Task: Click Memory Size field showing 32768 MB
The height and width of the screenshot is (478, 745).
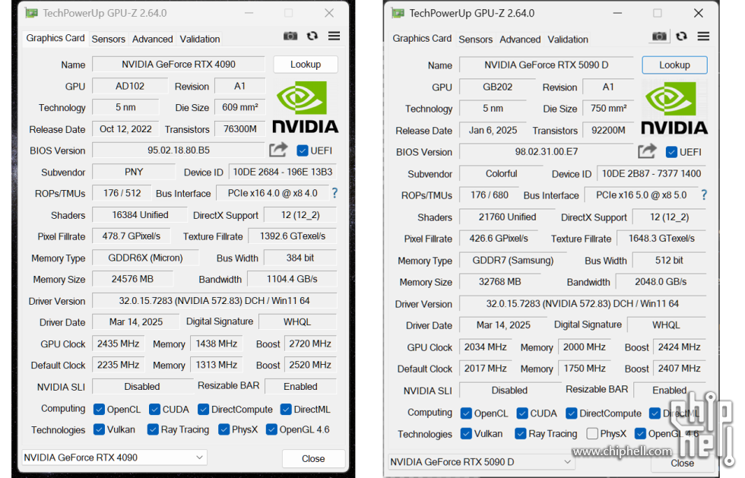Action: 500,282
